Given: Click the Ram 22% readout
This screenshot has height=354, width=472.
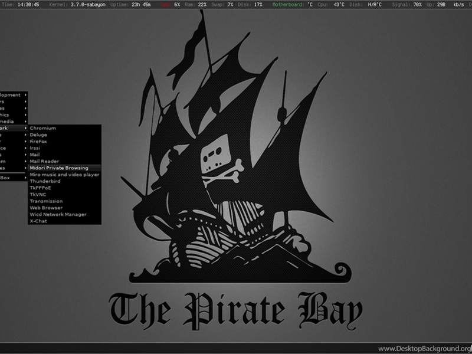Looking at the screenshot, I should point(196,5).
